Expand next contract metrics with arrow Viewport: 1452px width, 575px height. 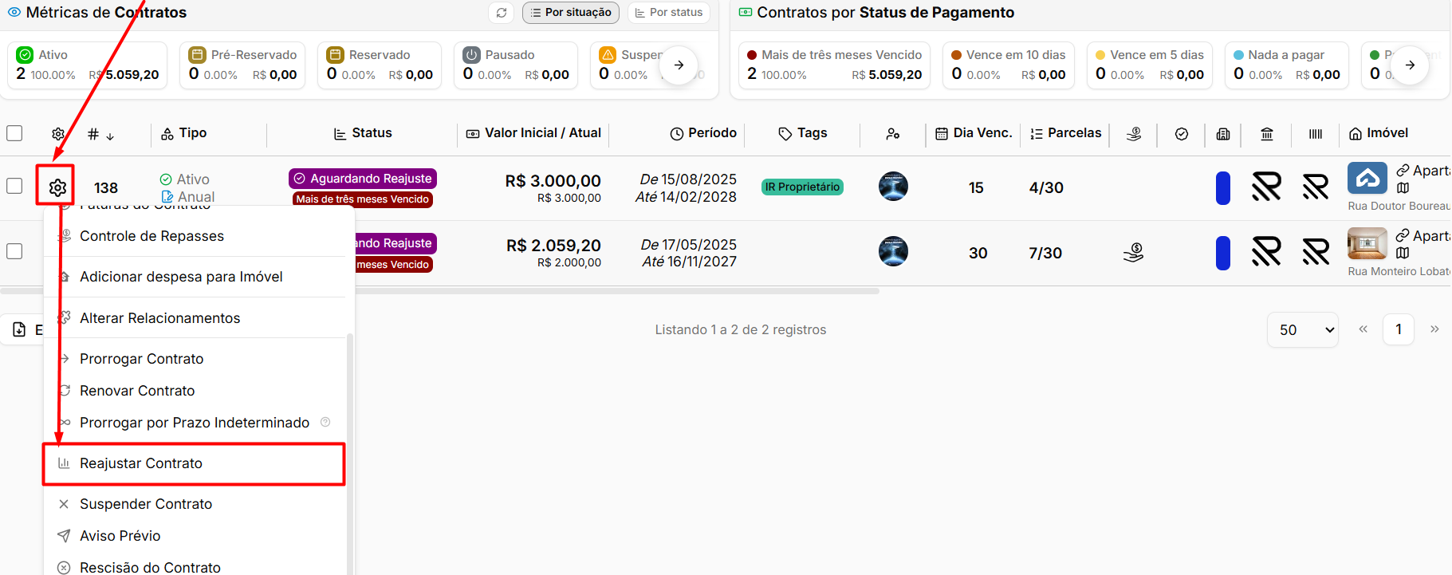click(679, 65)
